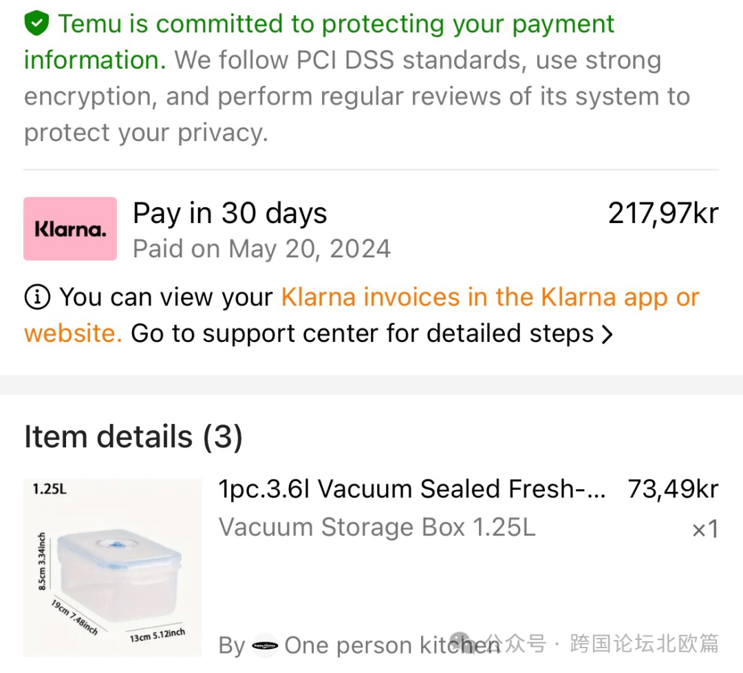Click the 217,97kr payment total
This screenshot has width=743, height=673.
663,213
